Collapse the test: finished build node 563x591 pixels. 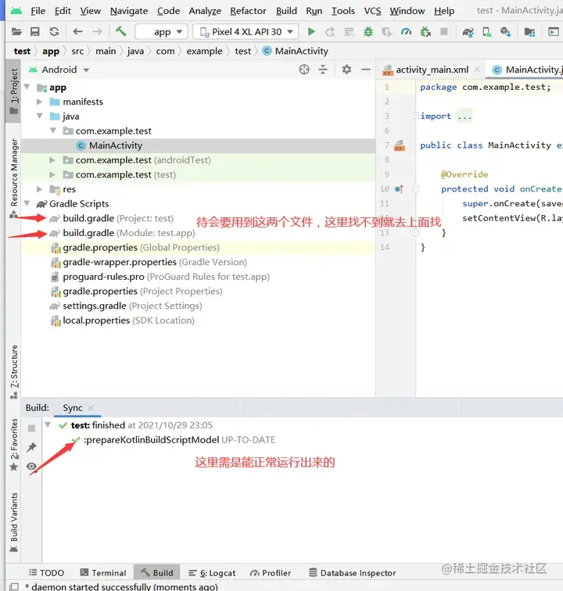48,424
